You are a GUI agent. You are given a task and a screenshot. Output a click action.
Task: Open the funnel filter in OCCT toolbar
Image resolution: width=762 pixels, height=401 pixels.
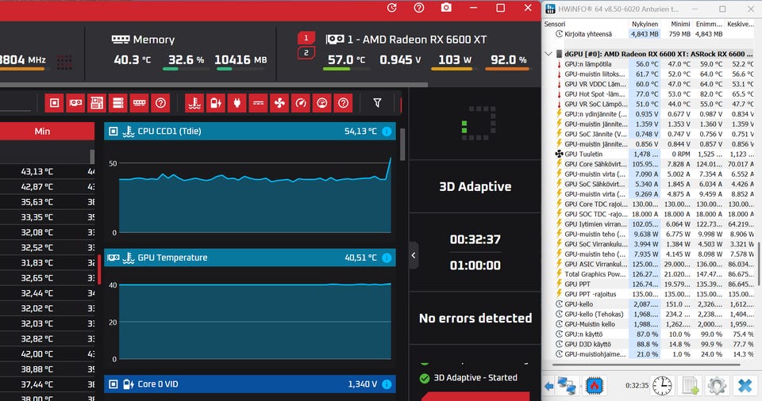pyautogui.click(x=377, y=102)
